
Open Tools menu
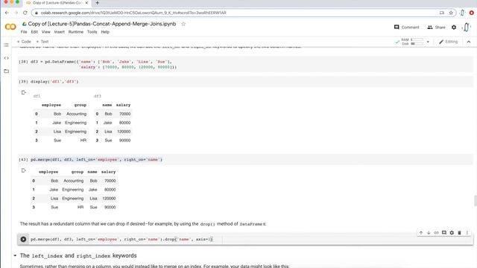tap(92, 32)
